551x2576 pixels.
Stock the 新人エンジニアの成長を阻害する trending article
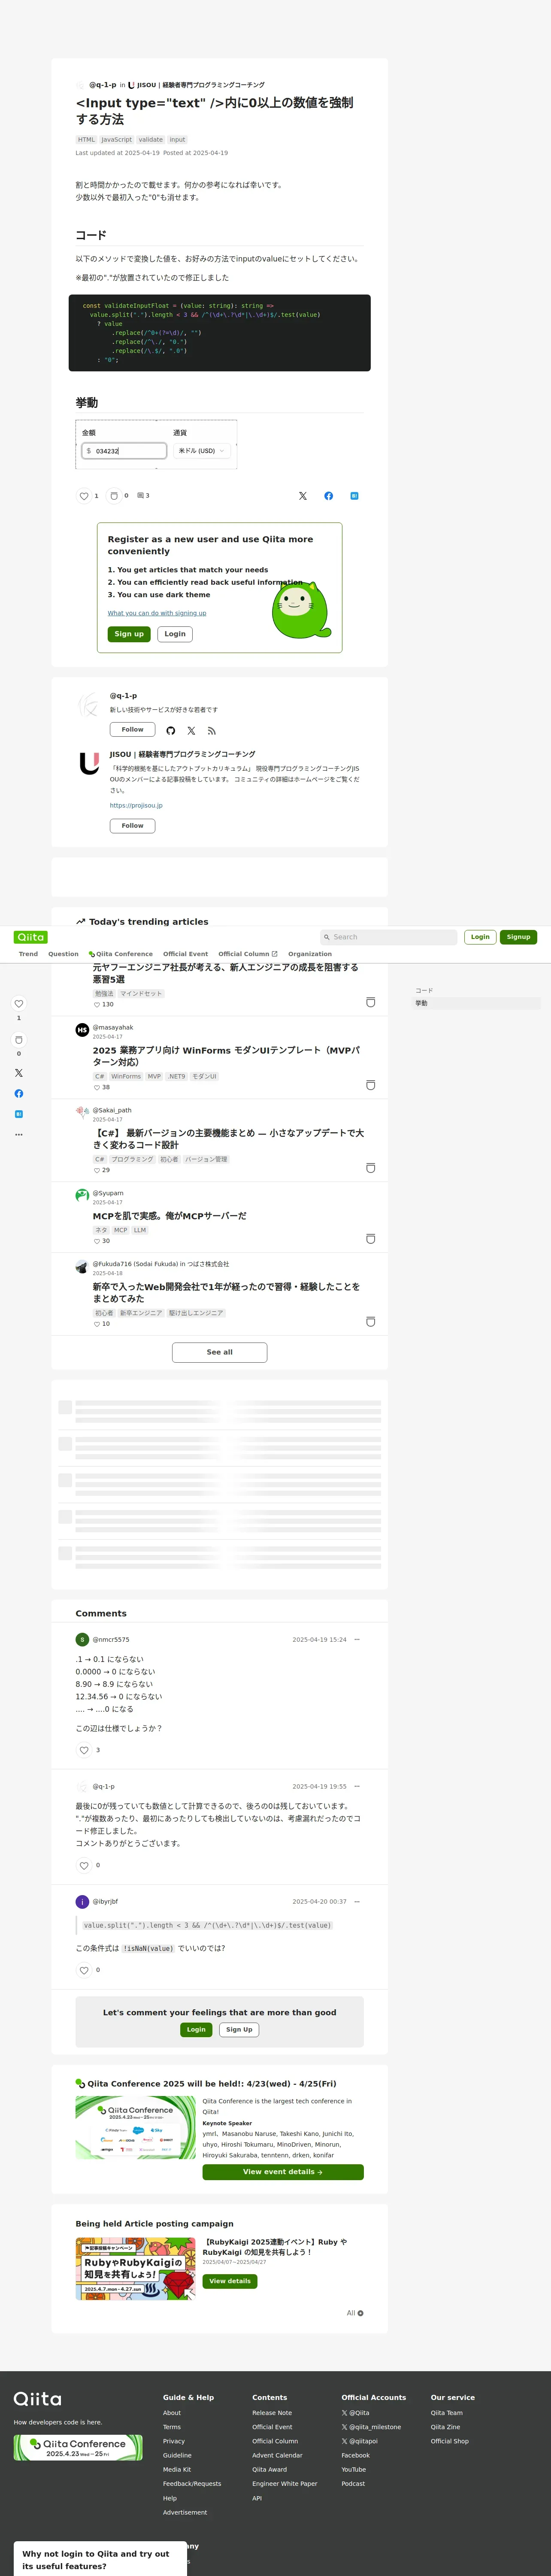point(370,1002)
